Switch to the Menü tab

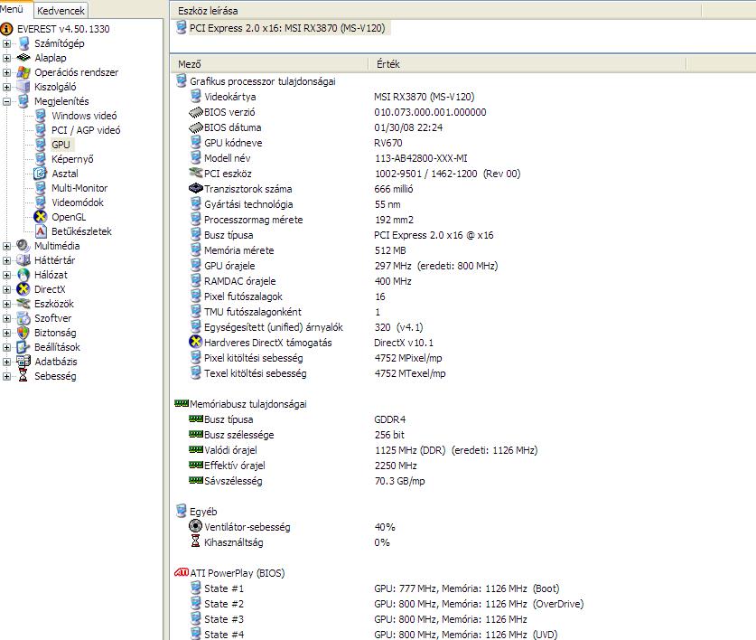[15, 9]
